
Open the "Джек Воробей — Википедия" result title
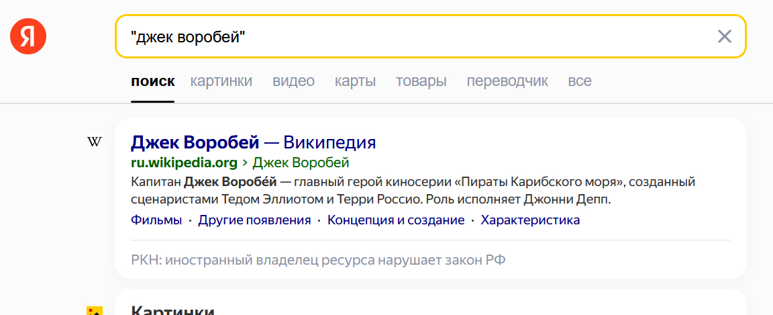pos(253,142)
